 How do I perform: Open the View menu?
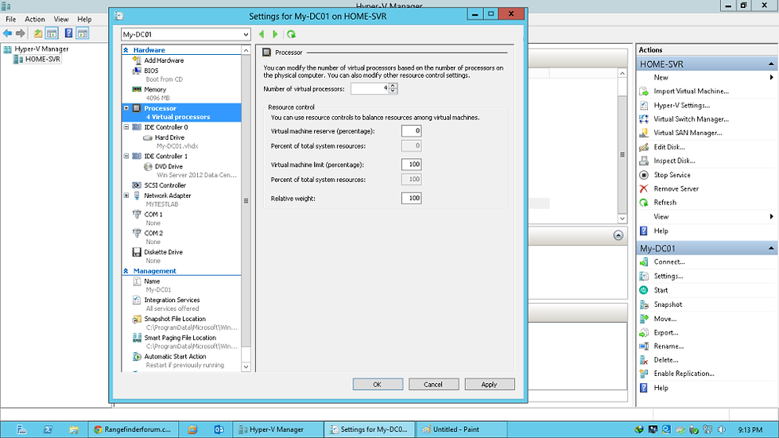point(61,19)
